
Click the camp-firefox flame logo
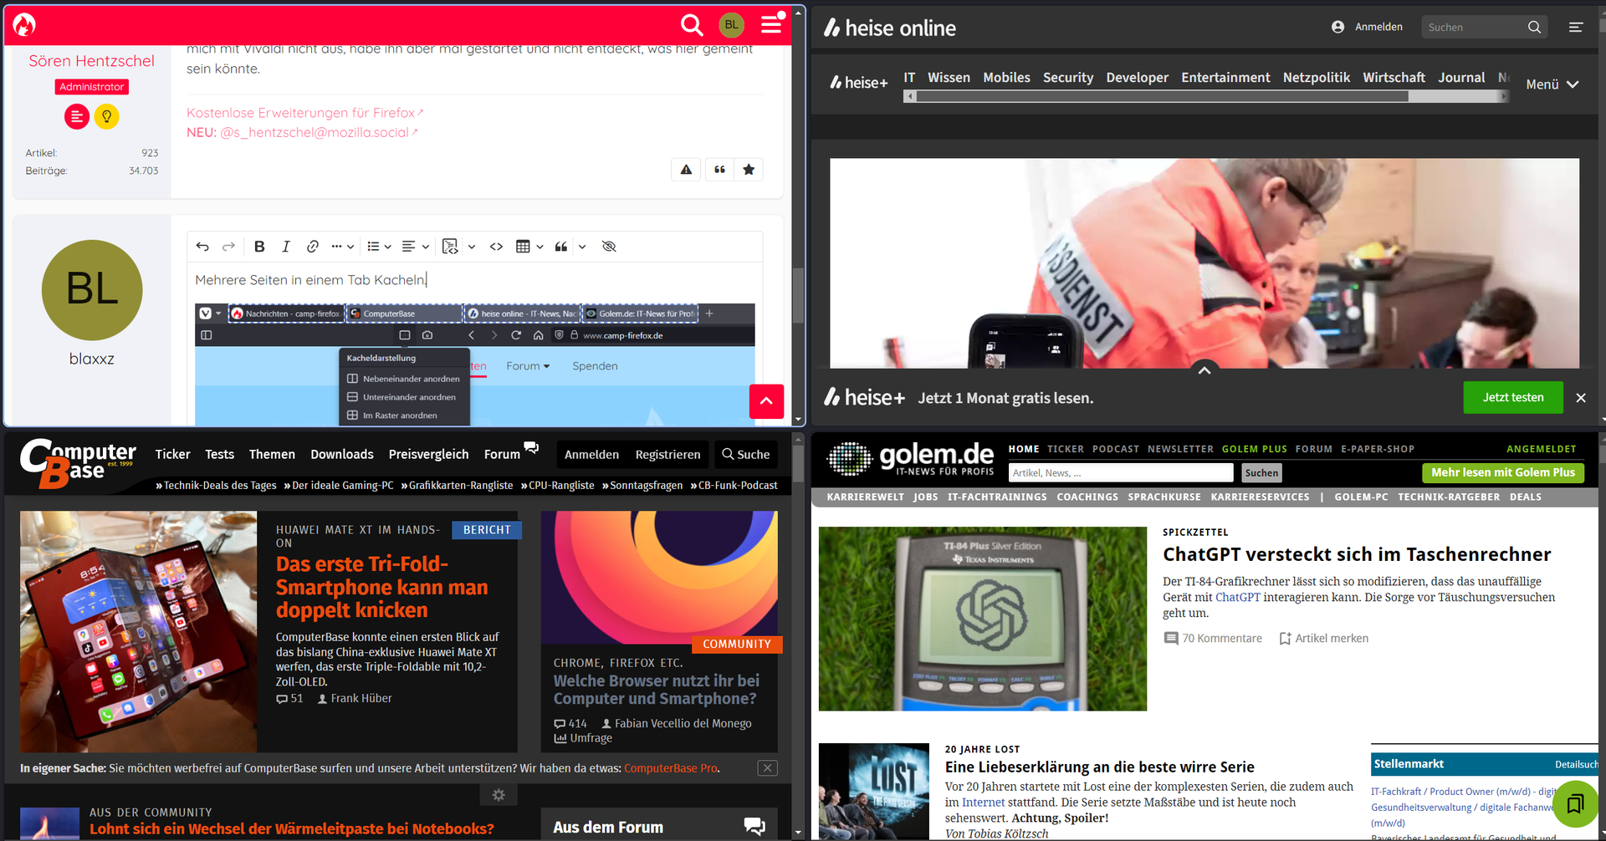pos(24,25)
